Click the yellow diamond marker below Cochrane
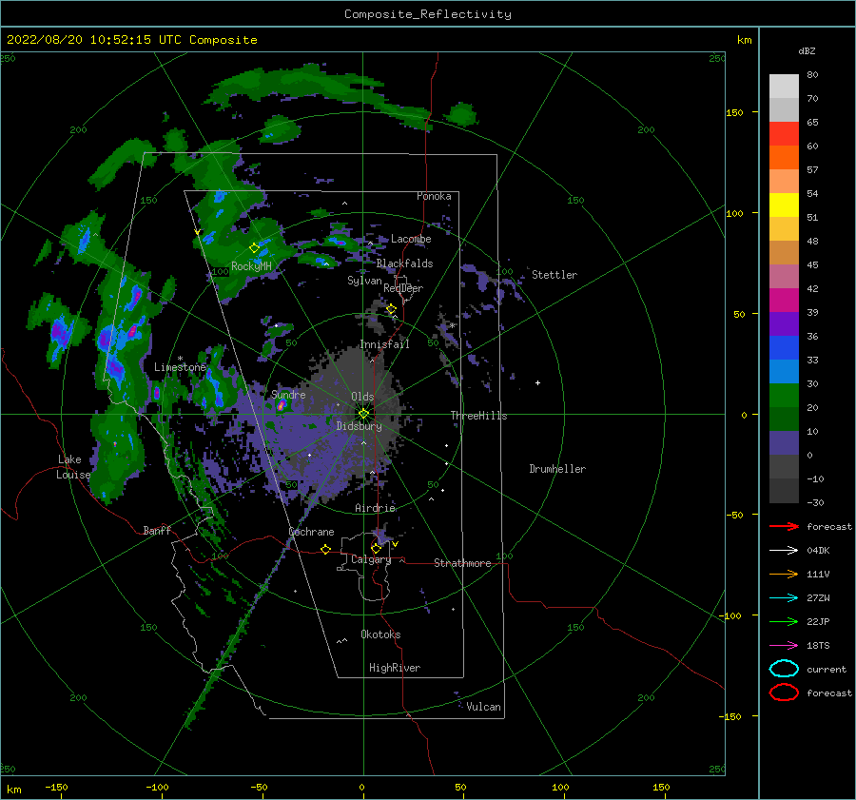This screenshot has height=800, width=856. click(325, 549)
